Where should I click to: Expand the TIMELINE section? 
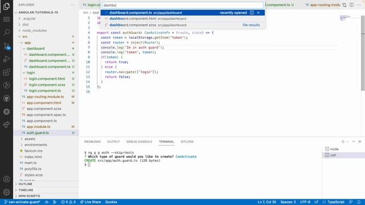pyautogui.click(x=47, y=190)
